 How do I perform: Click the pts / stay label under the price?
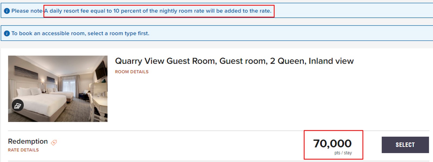[x=343, y=153]
